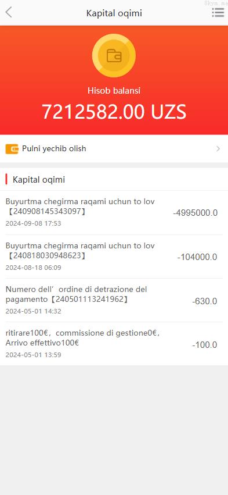Open the Numero dell'ordine di detrazione entry
The image size is (228, 495).
click(114, 300)
